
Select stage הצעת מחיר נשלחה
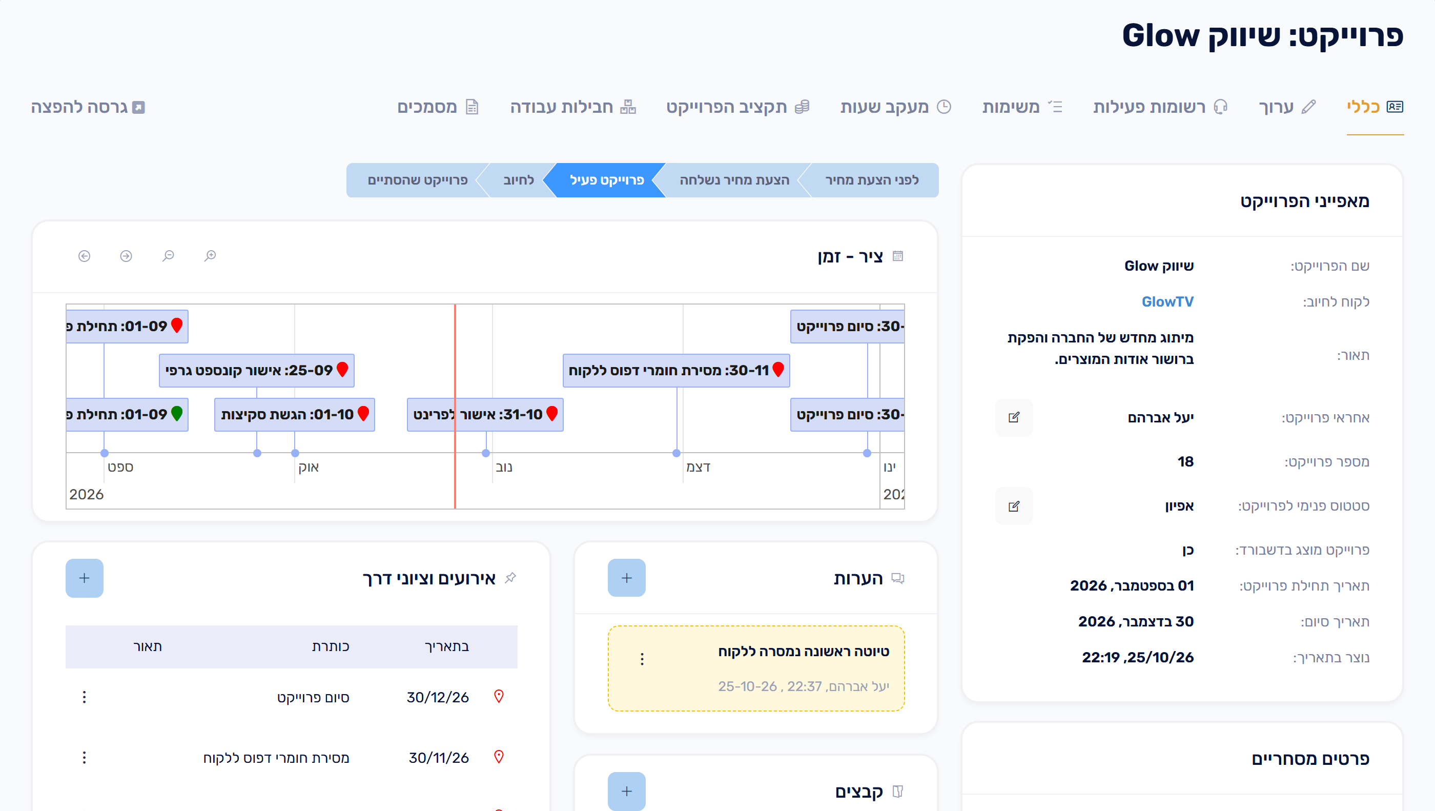coord(734,180)
